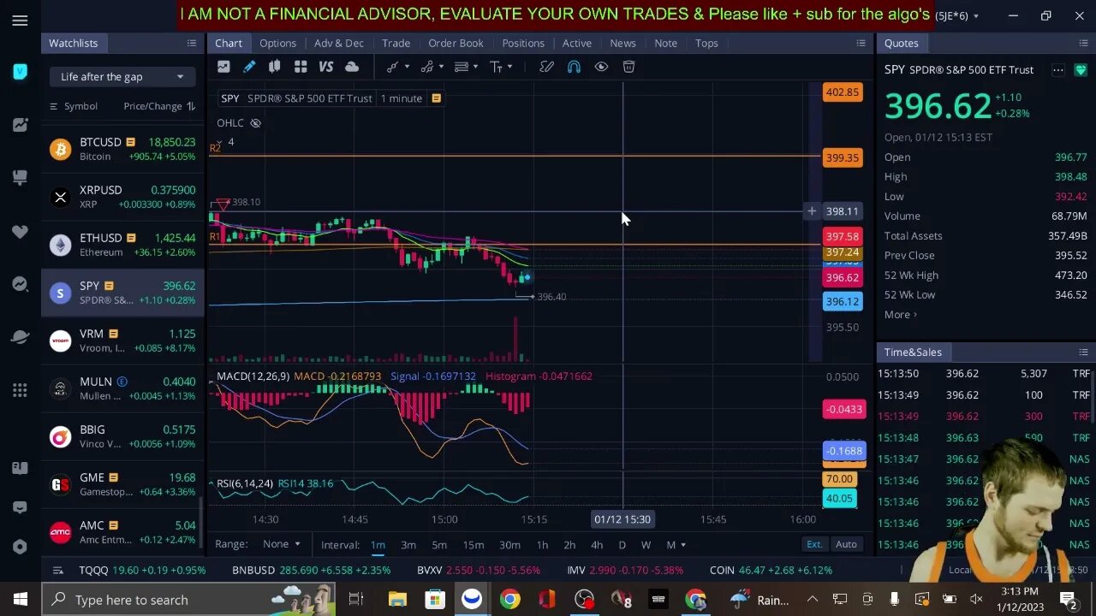This screenshot has width=1096, height=616.
Task: Open Quotes panel options menu icon
Action: (1083, 43)
